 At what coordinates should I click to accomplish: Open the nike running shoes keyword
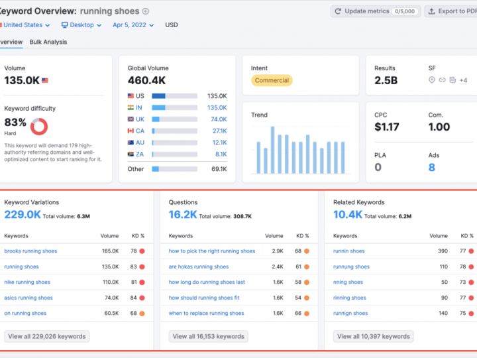[x=27, y=282]
